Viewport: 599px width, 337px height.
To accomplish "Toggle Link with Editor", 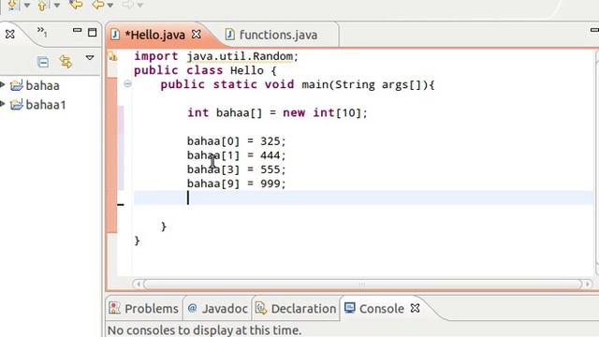I will coord(66,62).
